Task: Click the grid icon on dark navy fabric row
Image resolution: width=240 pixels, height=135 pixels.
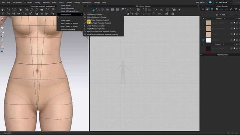Action: (x=231, y=48)
